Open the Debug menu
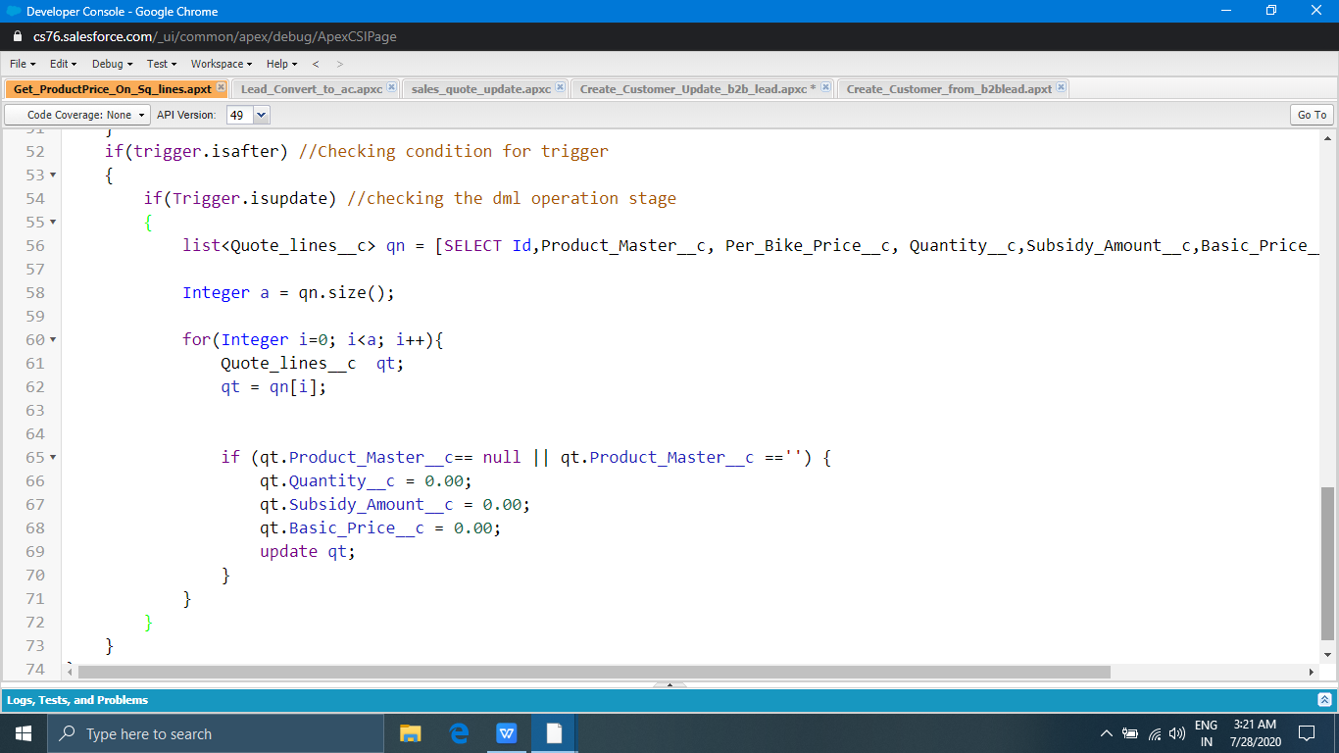This screenshot has width=1339, height=753. click(112, 64)
